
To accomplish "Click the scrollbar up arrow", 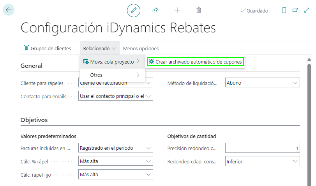I will (x=309, y=59).
